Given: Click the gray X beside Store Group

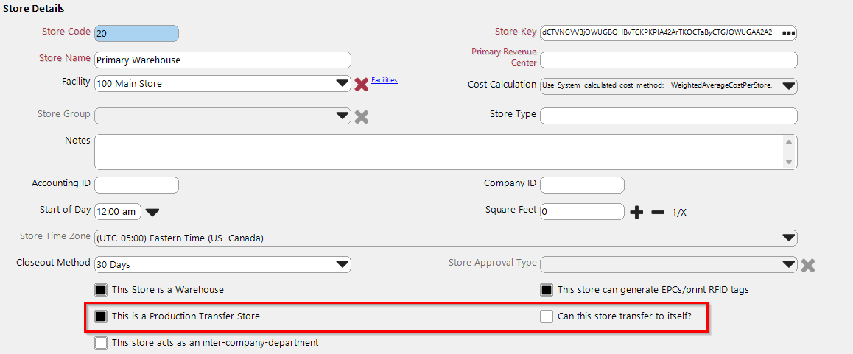Looking at the screenshot, I should click(361, 116).
